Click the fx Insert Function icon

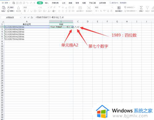32,18
